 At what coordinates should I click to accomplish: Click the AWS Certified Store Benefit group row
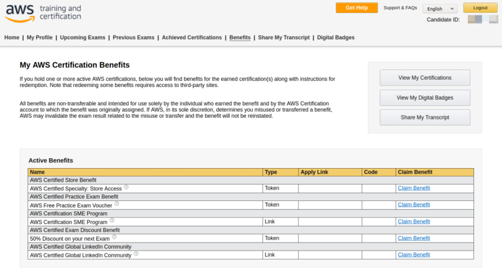click(x=251, y=180)
